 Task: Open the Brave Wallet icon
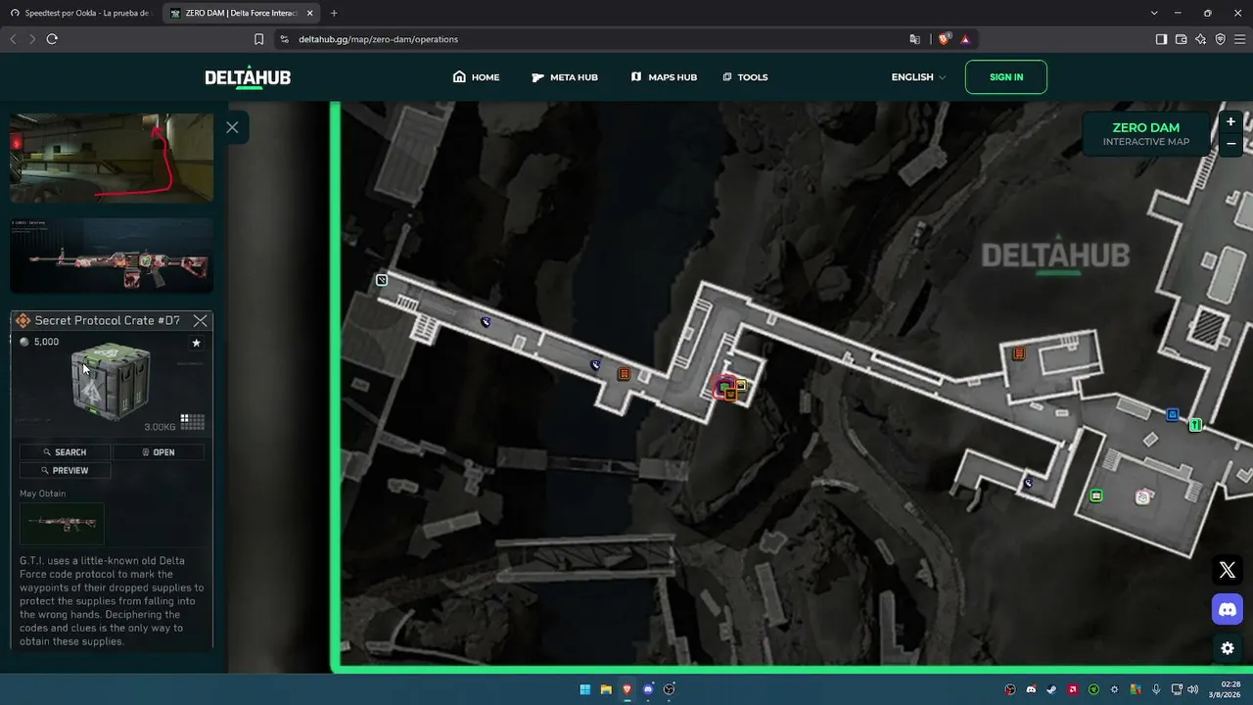click(x=1181, y=39)
